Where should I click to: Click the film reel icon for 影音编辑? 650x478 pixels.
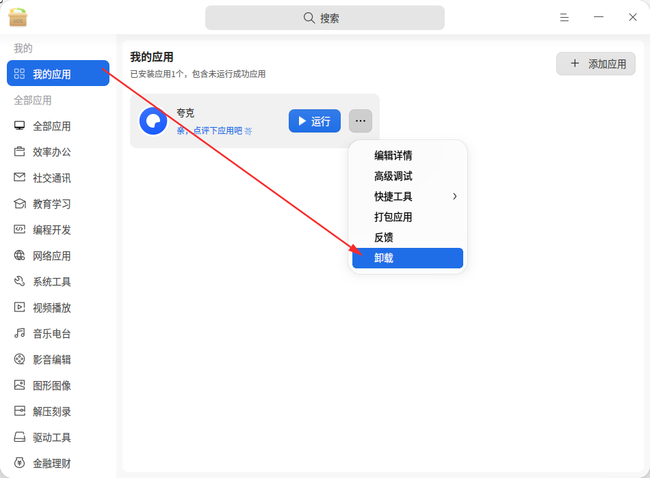coord(19,359)
